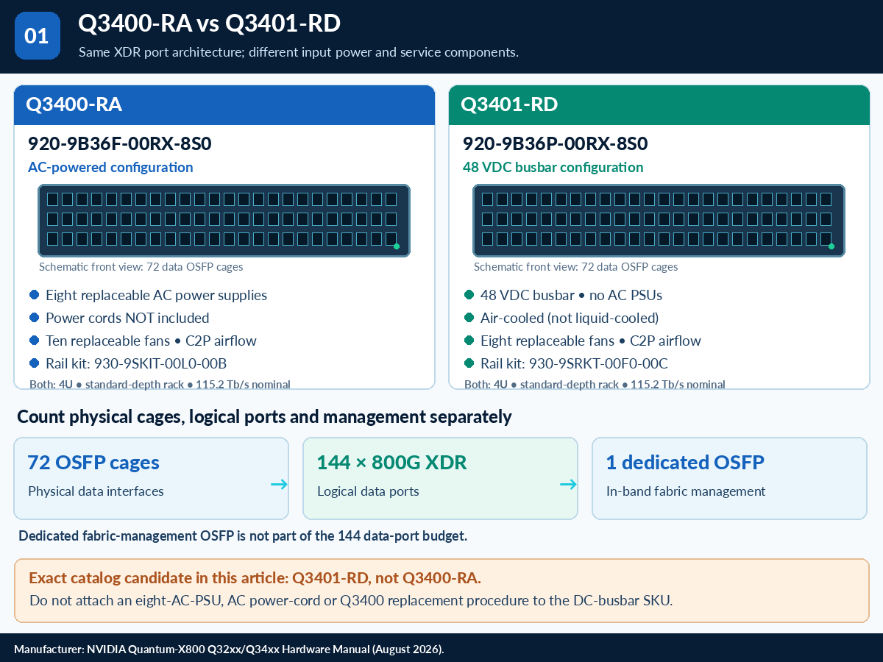The image size is (883, 662).
Task: Click 'Ten replaceable fans • C2P airflow' text
Action: [x=151, y=341]
